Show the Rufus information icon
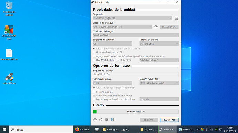This screenshot has width=238, height=133. (x=101, y=120)
